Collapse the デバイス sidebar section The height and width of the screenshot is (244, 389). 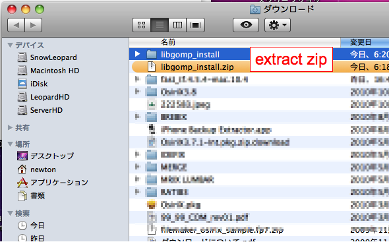click(10, 46)
